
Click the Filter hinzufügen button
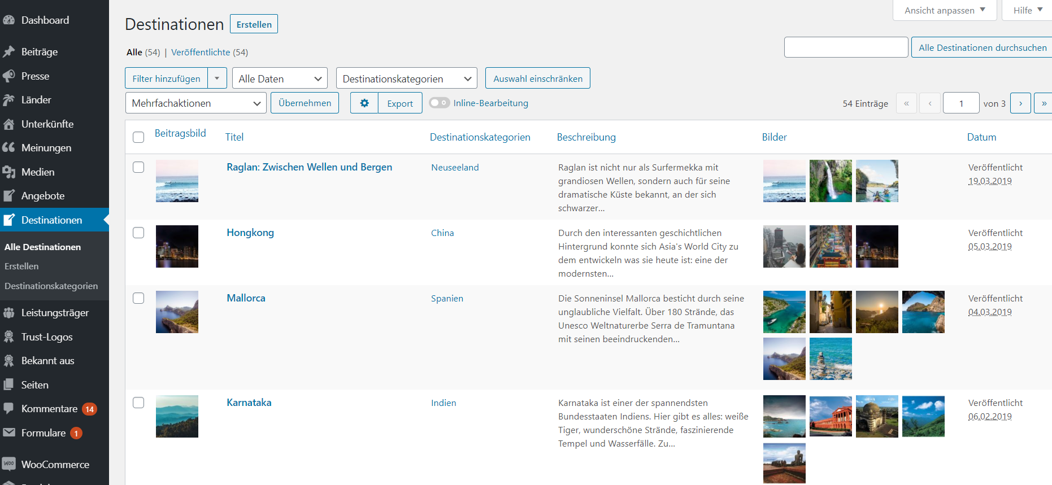[167, 78]
